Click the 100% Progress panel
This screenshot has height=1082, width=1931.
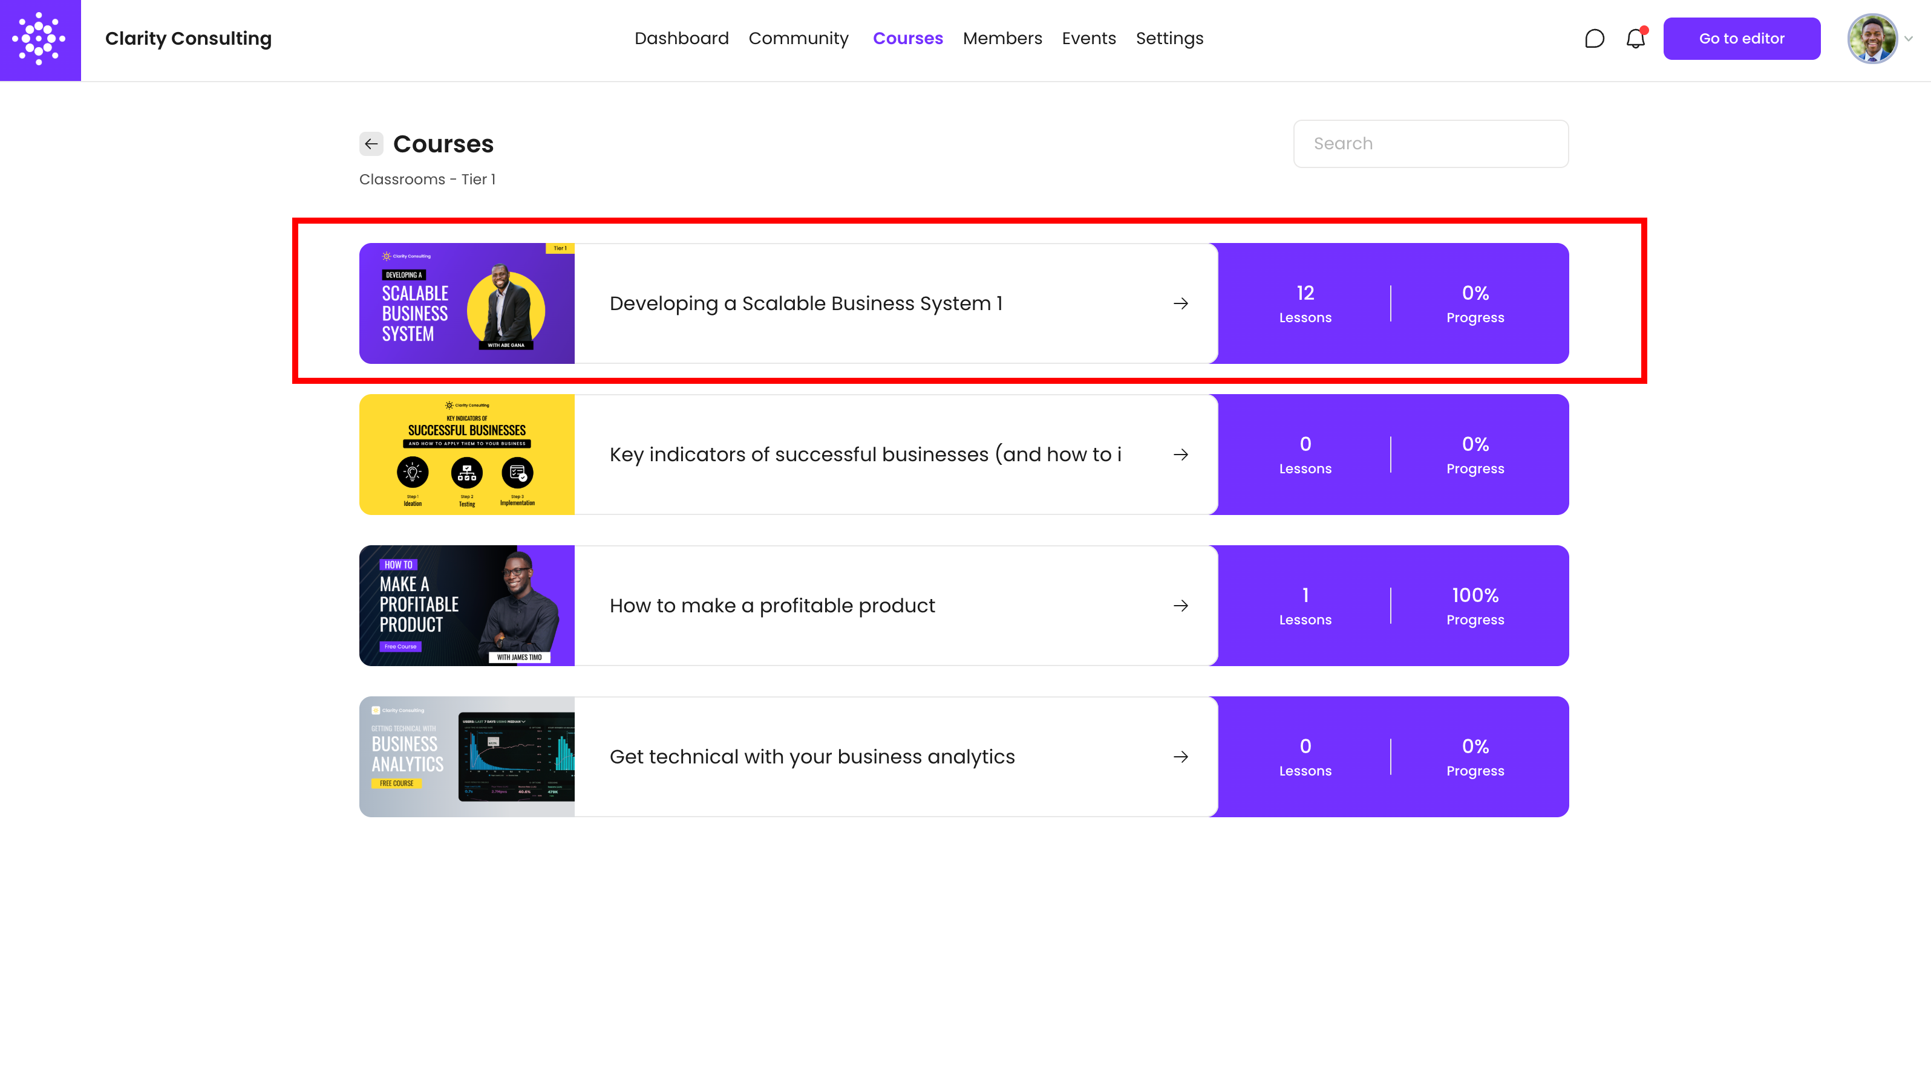pyautogui.click(x=1474, y=606)
